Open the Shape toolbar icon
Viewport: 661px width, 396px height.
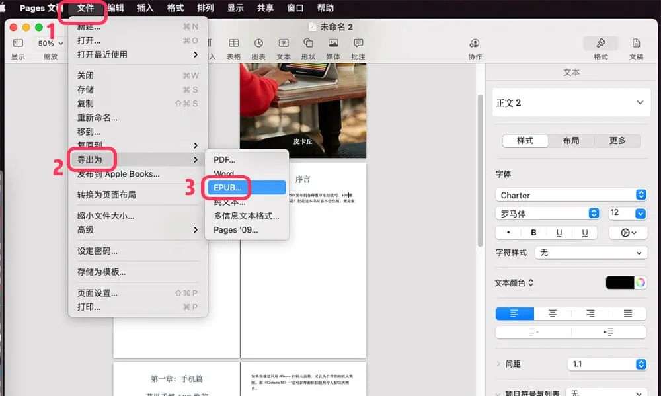308,43
